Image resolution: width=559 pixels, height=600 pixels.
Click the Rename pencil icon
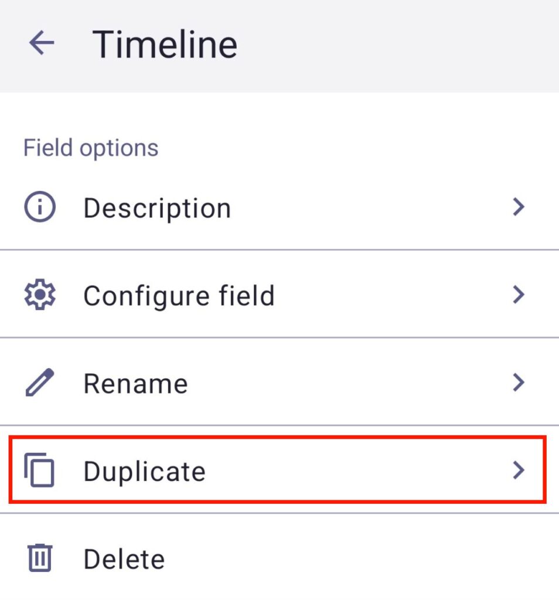click(x=40, y=383)
